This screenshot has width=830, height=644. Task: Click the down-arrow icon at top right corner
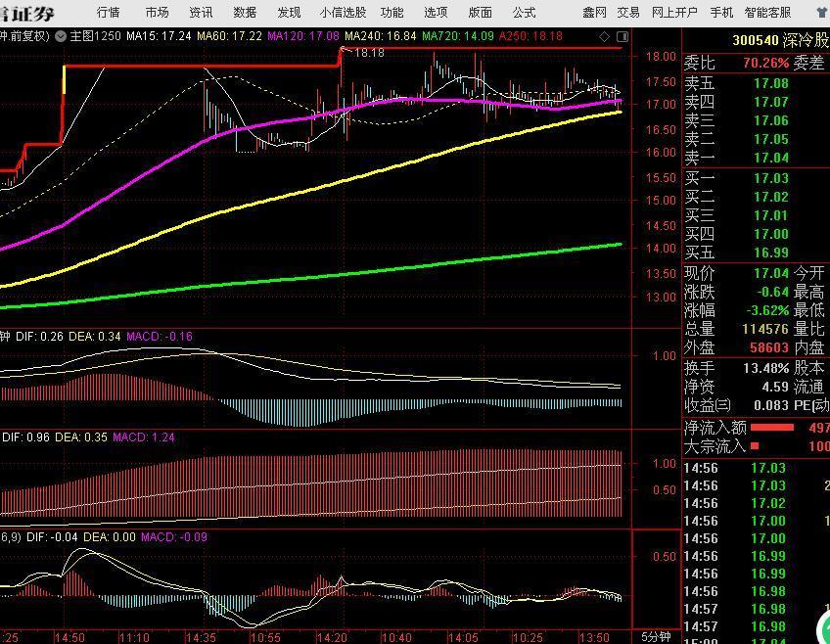click(821, 13)
